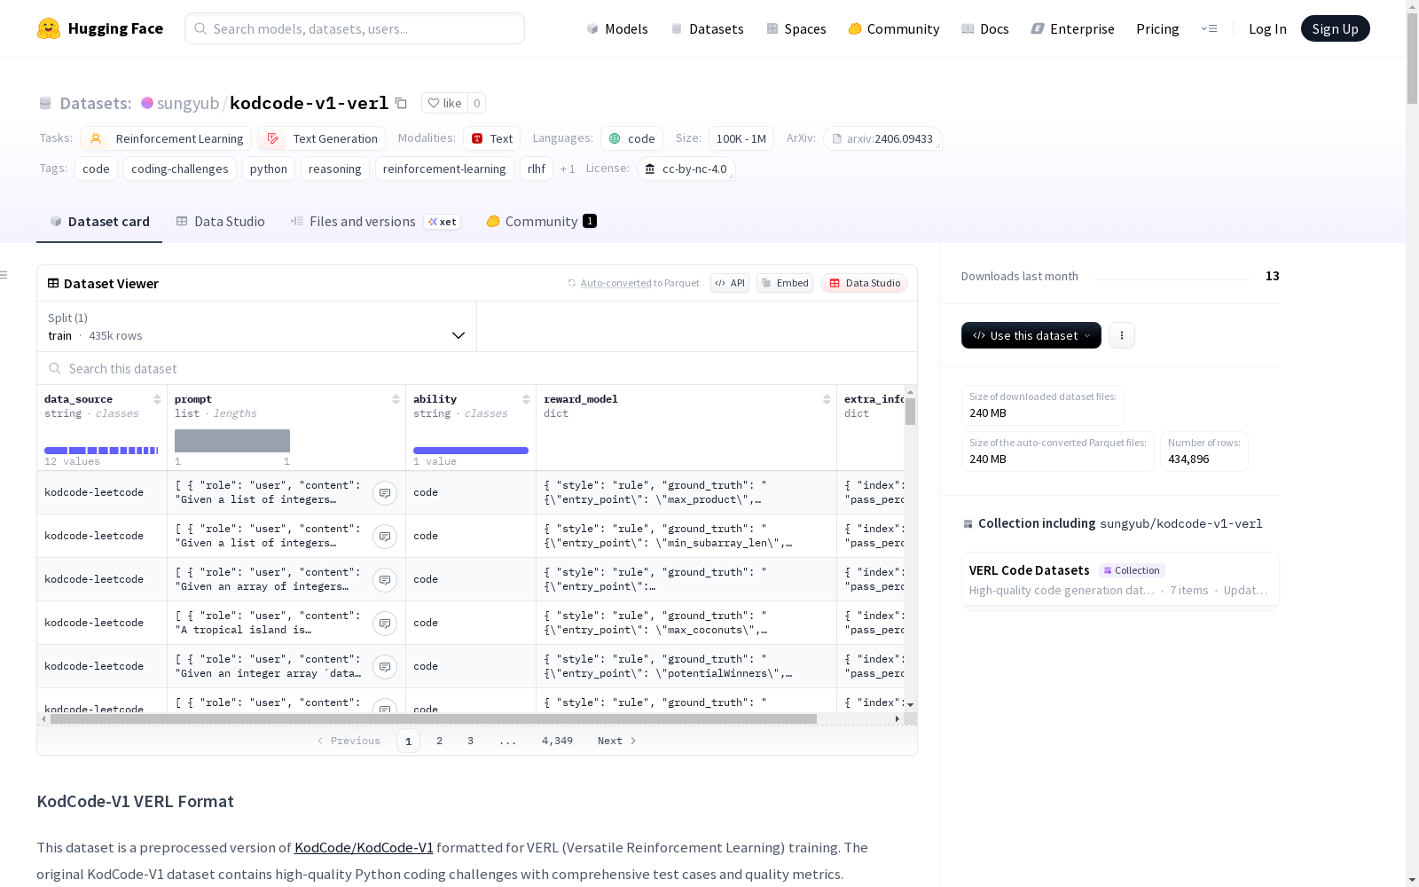Click the data_source class distribution bars
Screen dimensions: 1419x887
pyautogui.click(x=101, y=451)
